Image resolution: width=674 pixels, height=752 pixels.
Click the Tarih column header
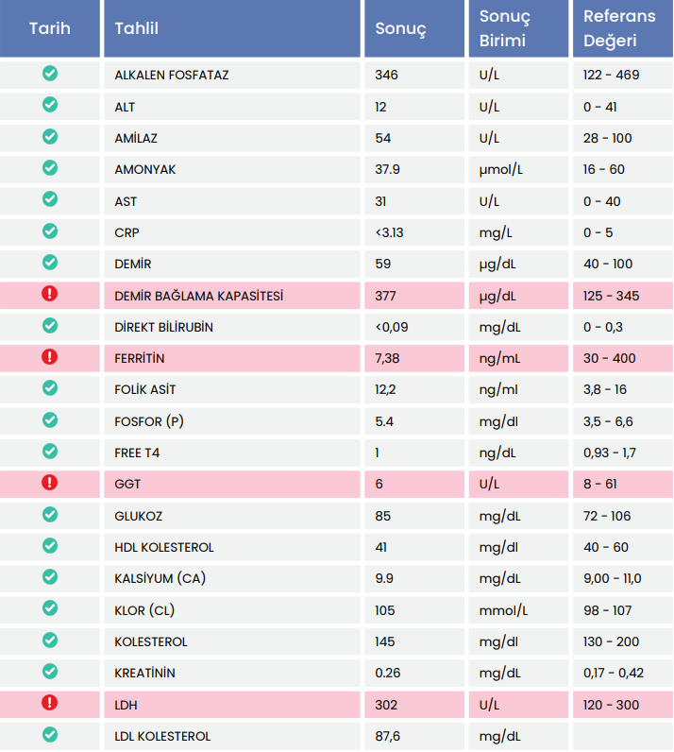tap(50, 29)
